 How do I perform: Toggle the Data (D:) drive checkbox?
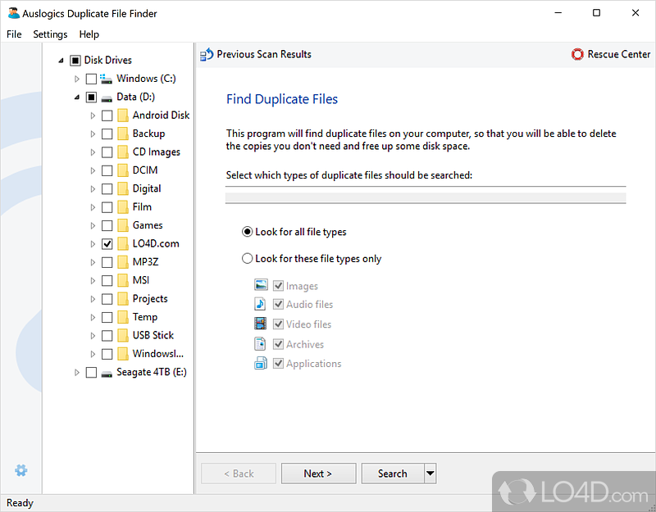tap(91, 97)
